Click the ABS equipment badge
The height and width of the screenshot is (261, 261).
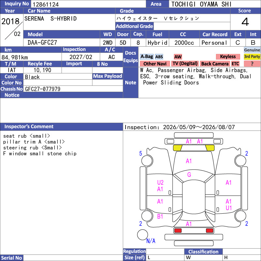(x=159, y=57)
